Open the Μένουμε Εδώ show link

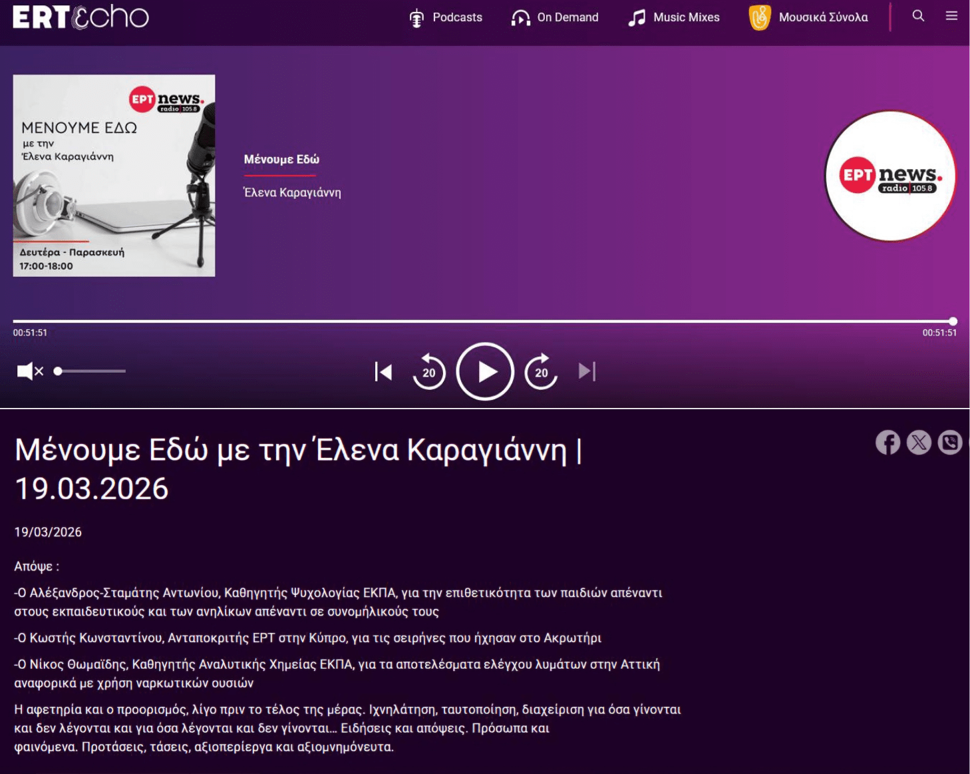pos(281,160)
